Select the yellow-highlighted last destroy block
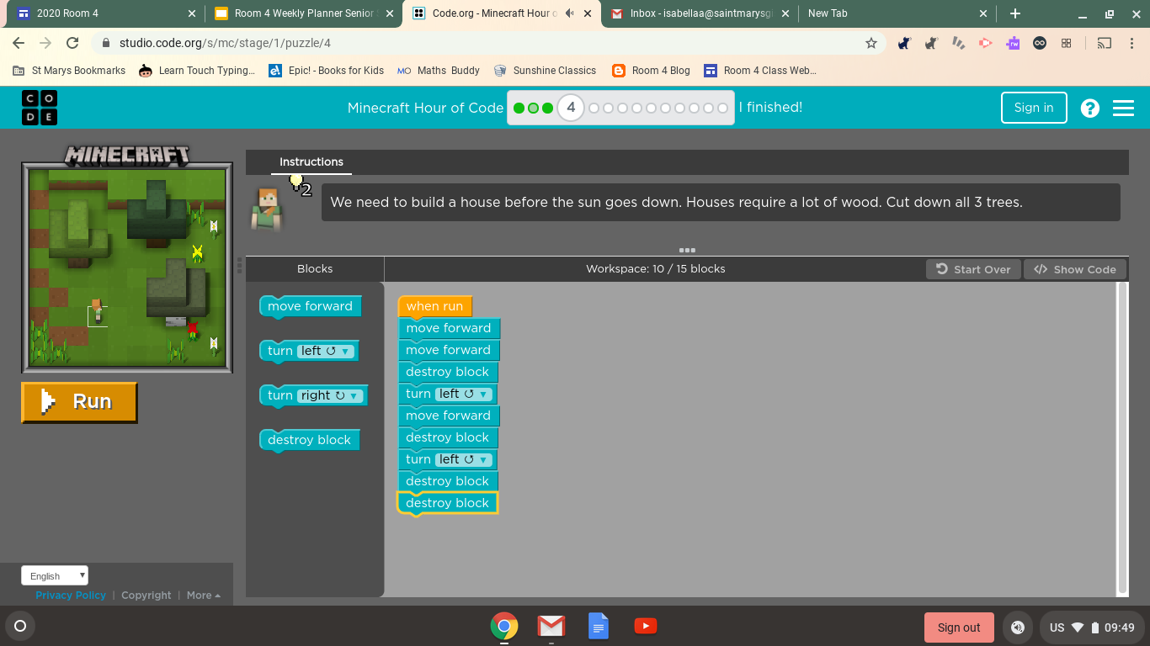Viewport: 1150px width, 646px height. point(447,503)
